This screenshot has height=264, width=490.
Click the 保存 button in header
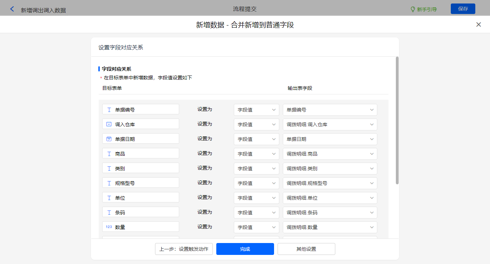[463, 9]
